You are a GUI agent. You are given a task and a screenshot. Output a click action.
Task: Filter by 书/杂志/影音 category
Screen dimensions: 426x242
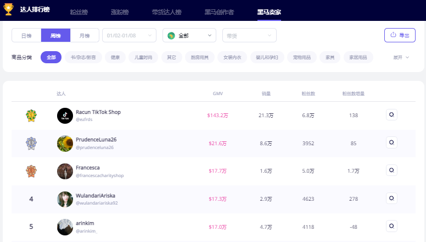(x=83, y=57)
